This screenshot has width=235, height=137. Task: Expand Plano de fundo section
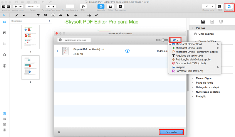[193, 83]
